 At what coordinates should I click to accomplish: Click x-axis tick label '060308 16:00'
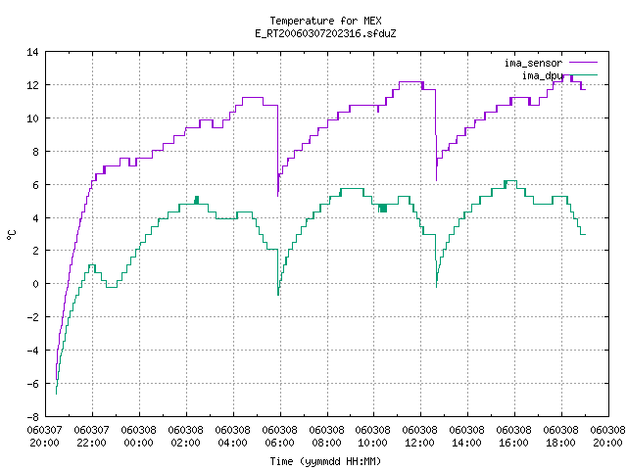click(513, 437)
